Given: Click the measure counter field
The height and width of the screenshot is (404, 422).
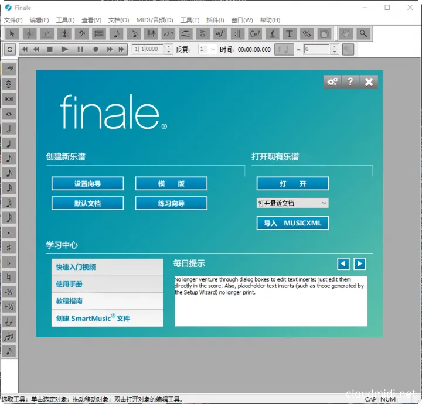Looking at the screenshot, I should (x=147, y=50).
